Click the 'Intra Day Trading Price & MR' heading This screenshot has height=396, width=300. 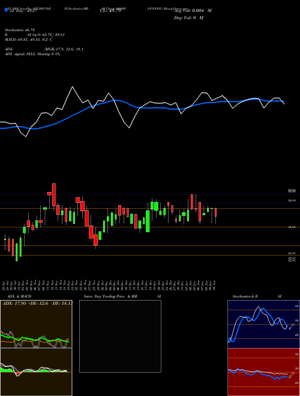(x=110, y=296)
